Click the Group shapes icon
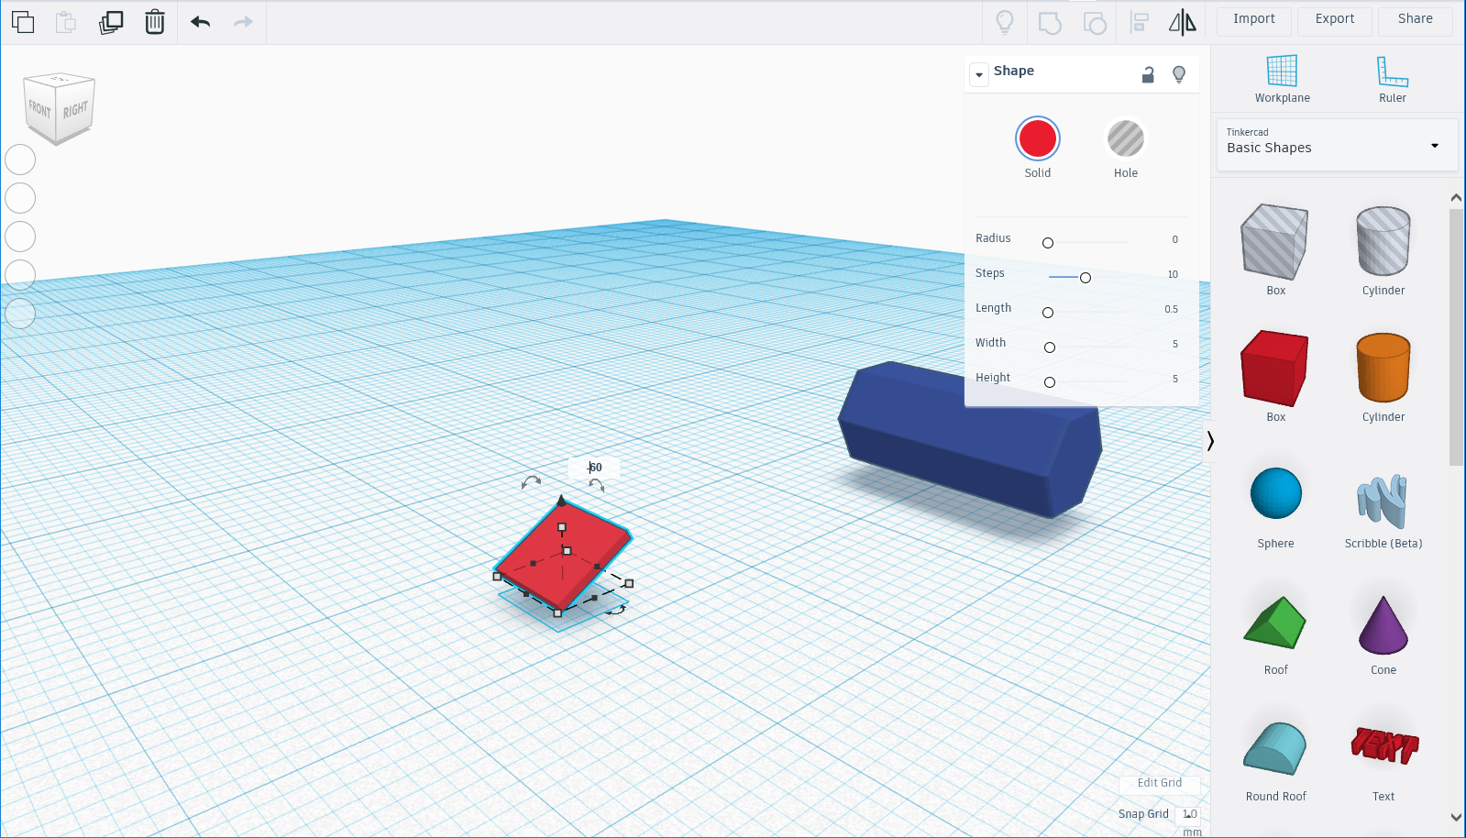 (x=1050, y=22)
